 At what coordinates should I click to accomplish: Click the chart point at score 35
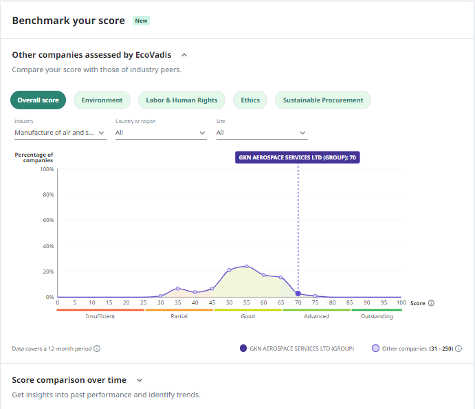coord(178,289)
